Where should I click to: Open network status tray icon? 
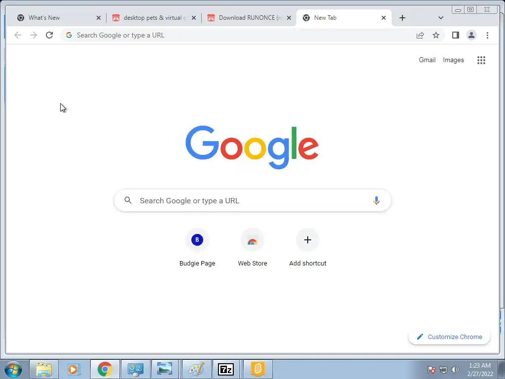[443, 370]
